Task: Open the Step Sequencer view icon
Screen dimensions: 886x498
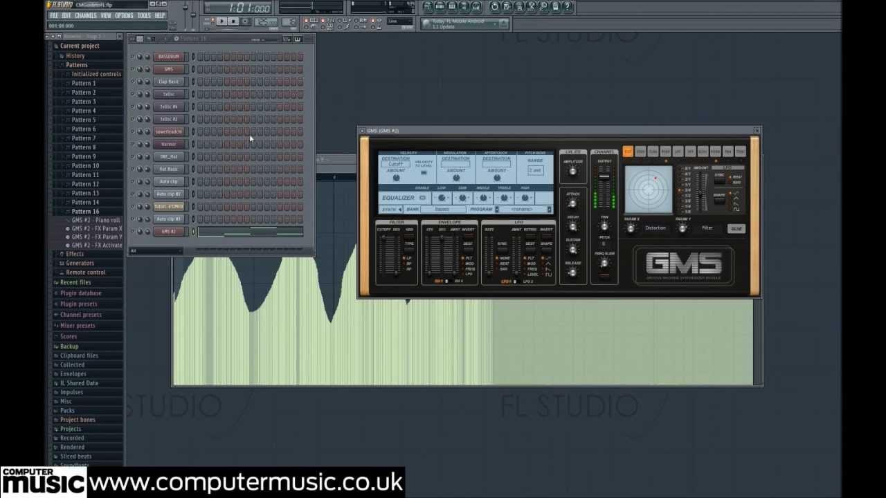Action: [x=440, y=6]
